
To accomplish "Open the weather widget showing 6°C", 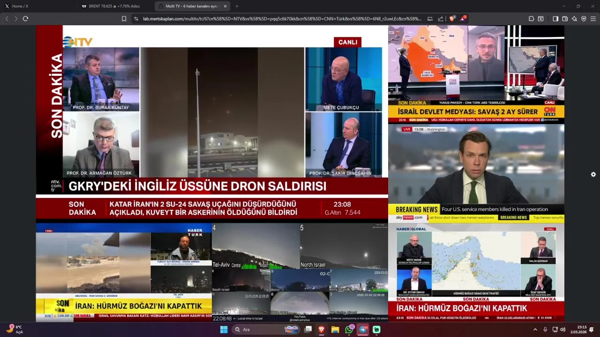I will (14, 330).
